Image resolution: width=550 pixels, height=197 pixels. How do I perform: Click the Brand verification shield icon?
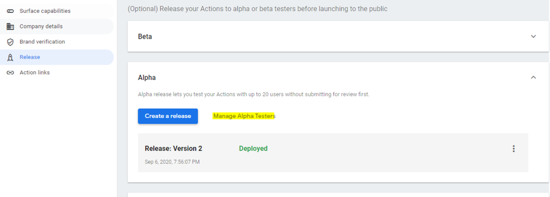coord(10,42)
